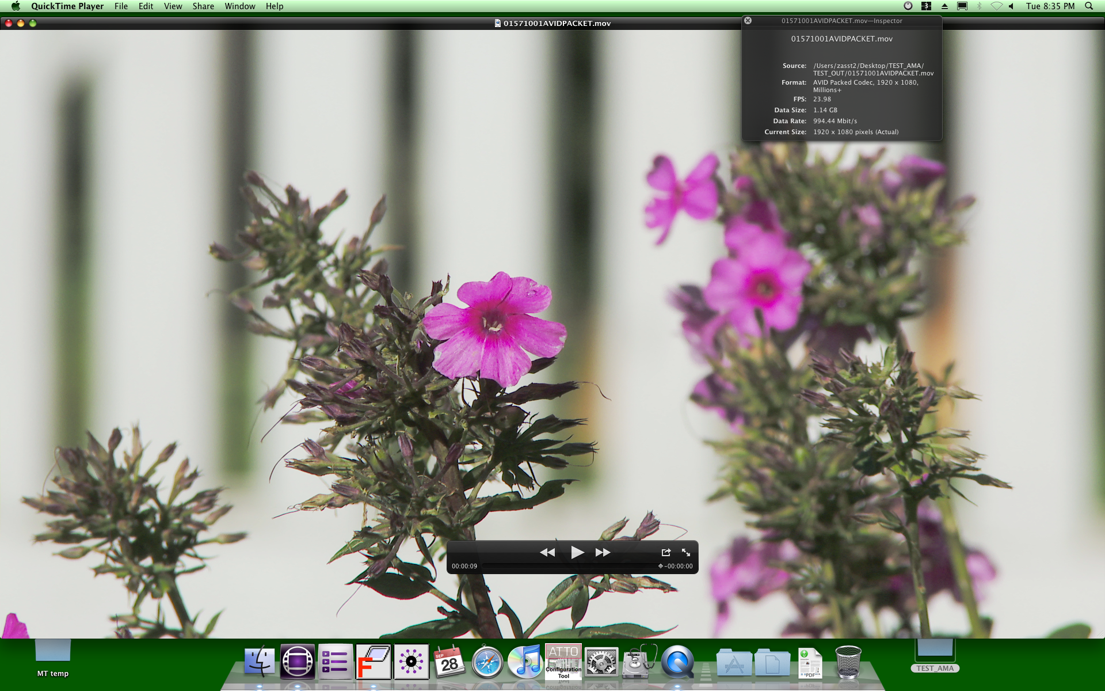Click the rewind button
This screenshot has height=691, width=1105.
(547, 552)
